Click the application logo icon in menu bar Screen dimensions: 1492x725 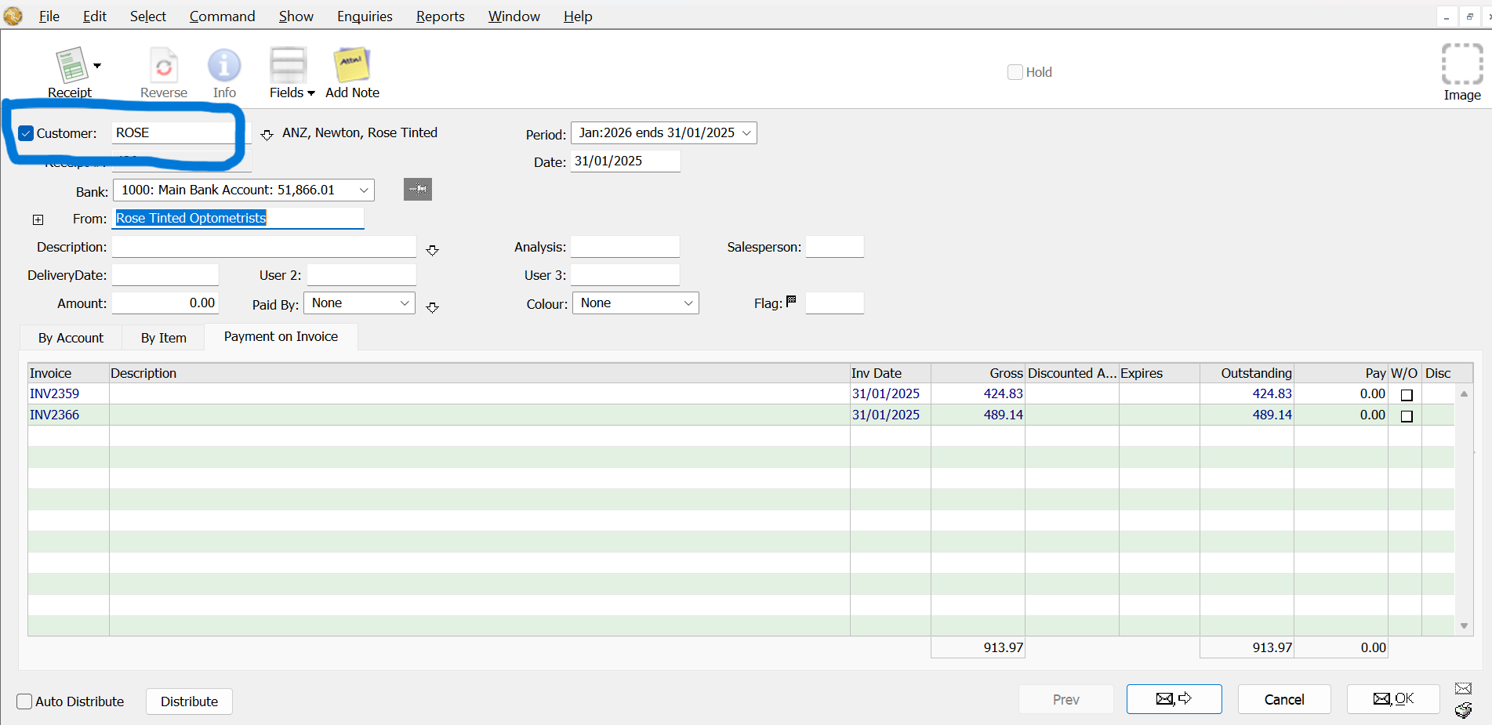click(13, 16)
